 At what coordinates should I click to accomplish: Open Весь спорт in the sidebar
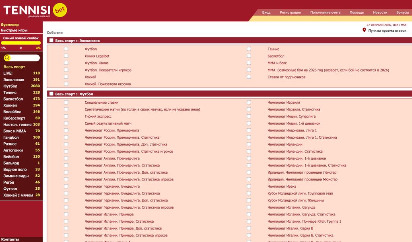[x=14, y=67]
